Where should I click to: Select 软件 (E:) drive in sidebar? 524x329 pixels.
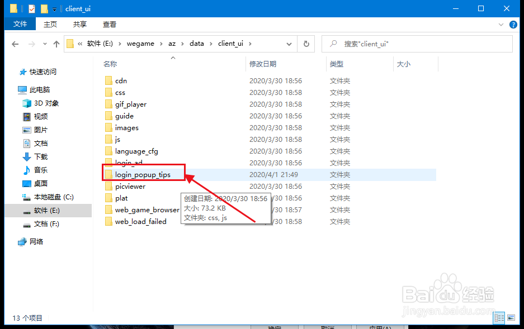43,211
